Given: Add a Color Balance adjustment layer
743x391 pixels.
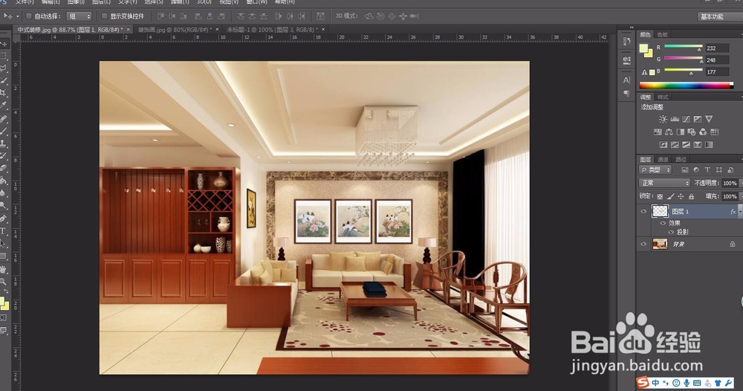Looking at the screenshot, I should click(x=669, y=132).
